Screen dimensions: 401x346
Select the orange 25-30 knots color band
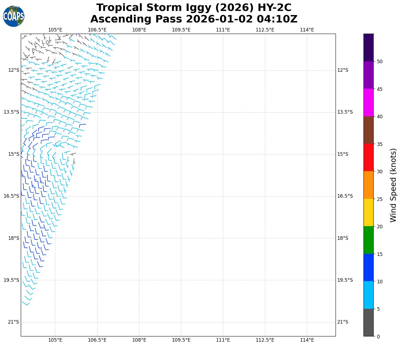pyautogui.click(x=368, y=185)
